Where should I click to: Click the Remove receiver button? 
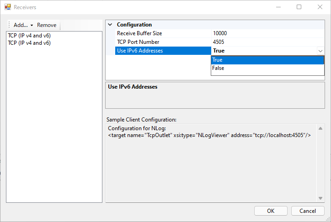47,25
